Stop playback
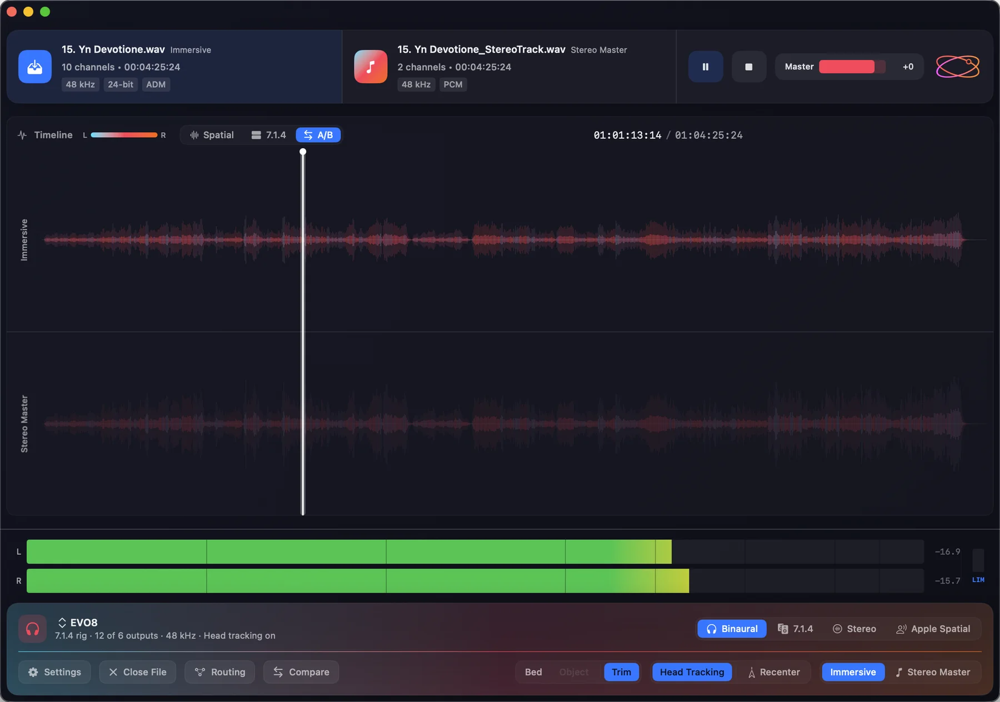Viewport: 1000px width, 702px height. tap(749, 67)
